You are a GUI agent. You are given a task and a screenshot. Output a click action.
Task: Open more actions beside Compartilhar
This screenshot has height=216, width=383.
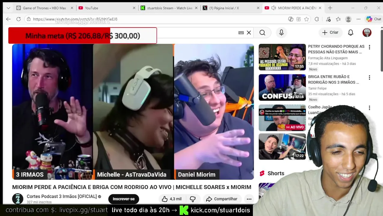(249, 199)
